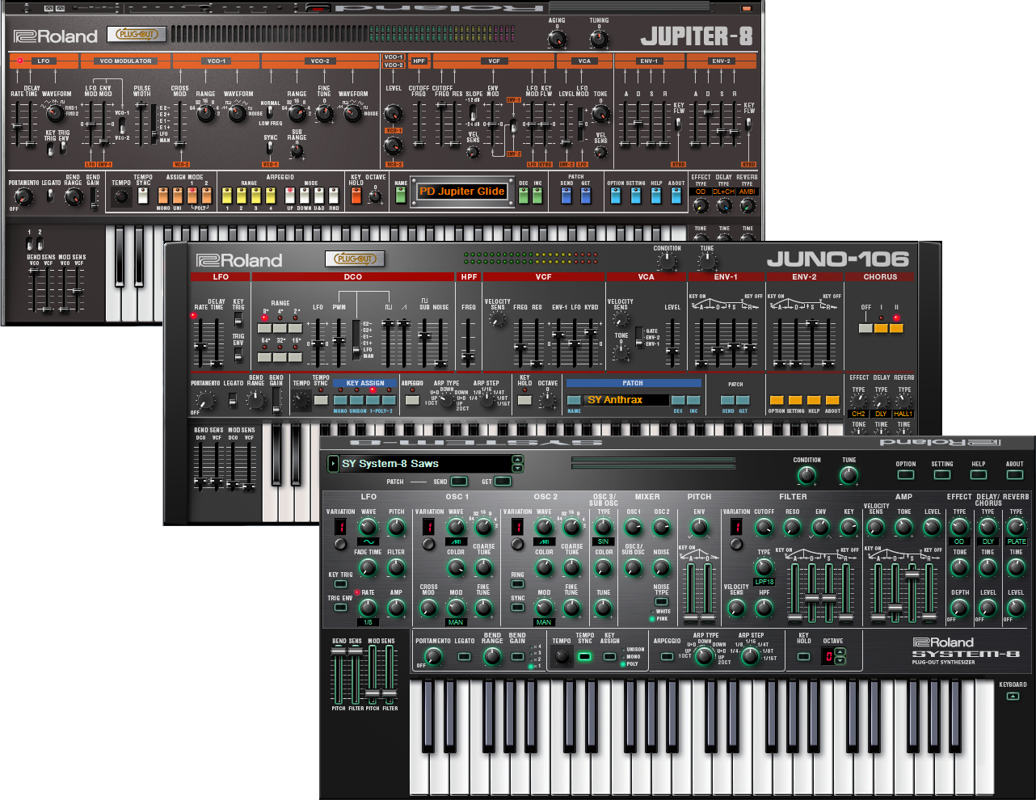1036x800 pixels.
Task: Click Jupiter-8 patch INC button
Action: [x=537, y=196]
